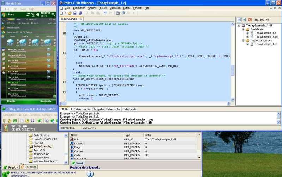
Task: Switch to the Ausgabe tab
Action: tap(99, 109)
